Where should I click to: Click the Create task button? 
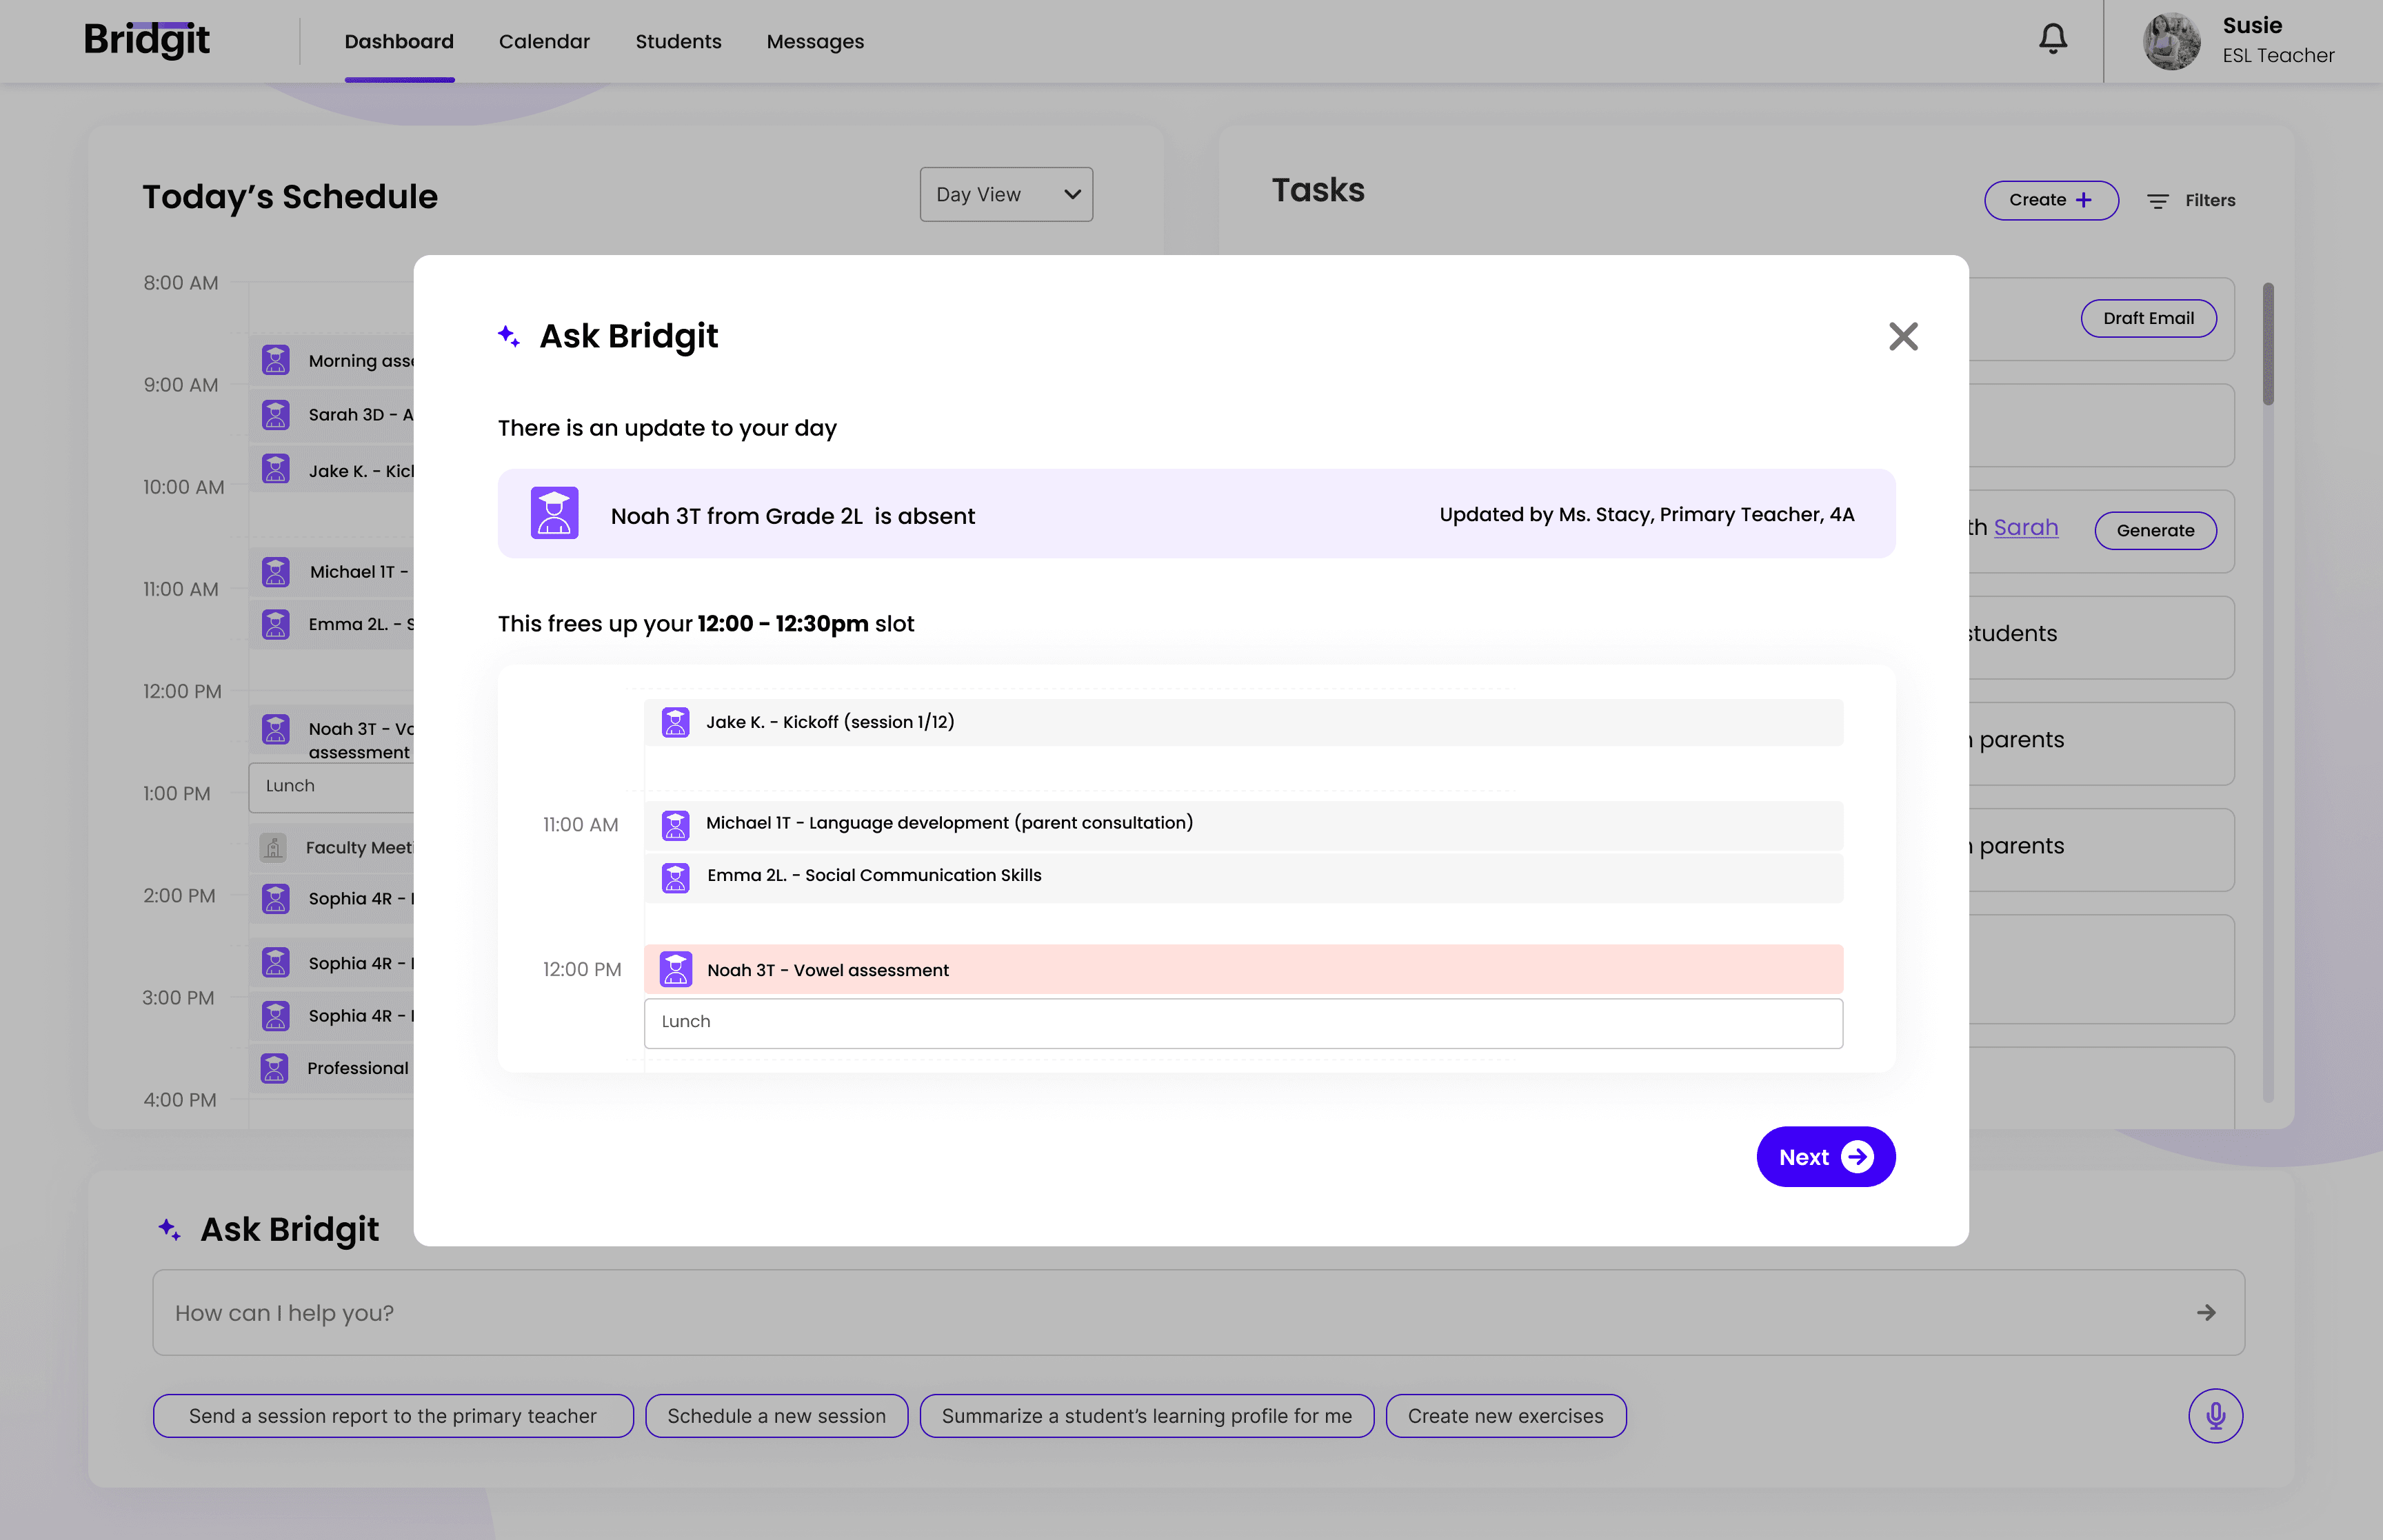click(2051, 200)
